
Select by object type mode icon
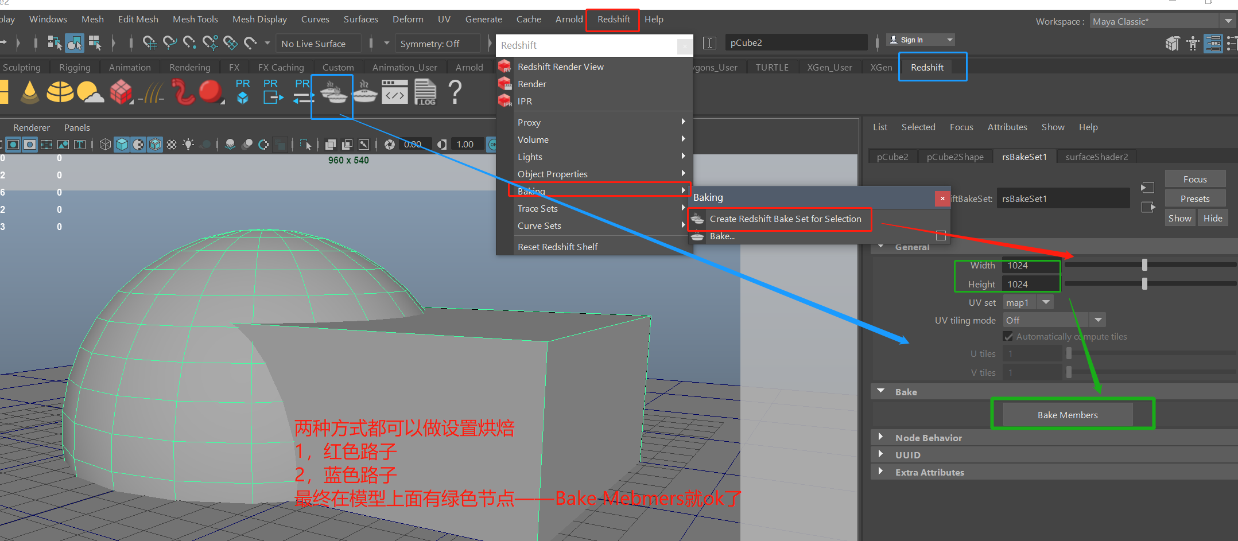pyautogui.click(x=75, y=42)
